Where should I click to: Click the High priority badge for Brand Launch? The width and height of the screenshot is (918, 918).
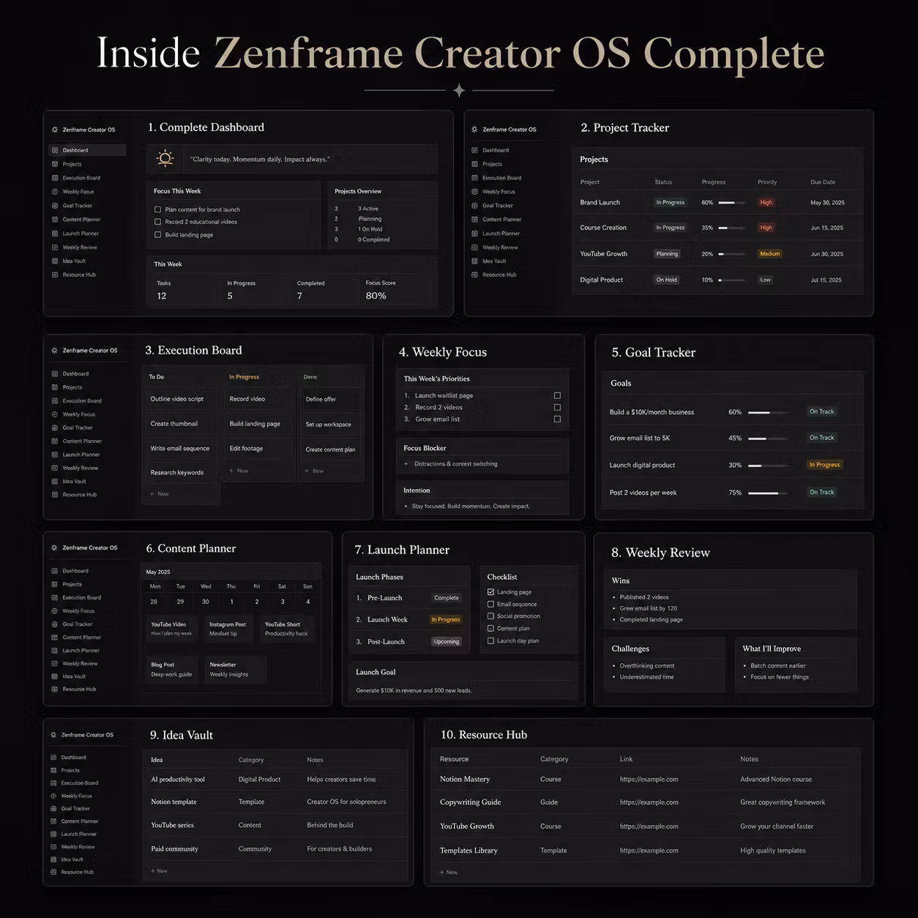pos(766,203)
